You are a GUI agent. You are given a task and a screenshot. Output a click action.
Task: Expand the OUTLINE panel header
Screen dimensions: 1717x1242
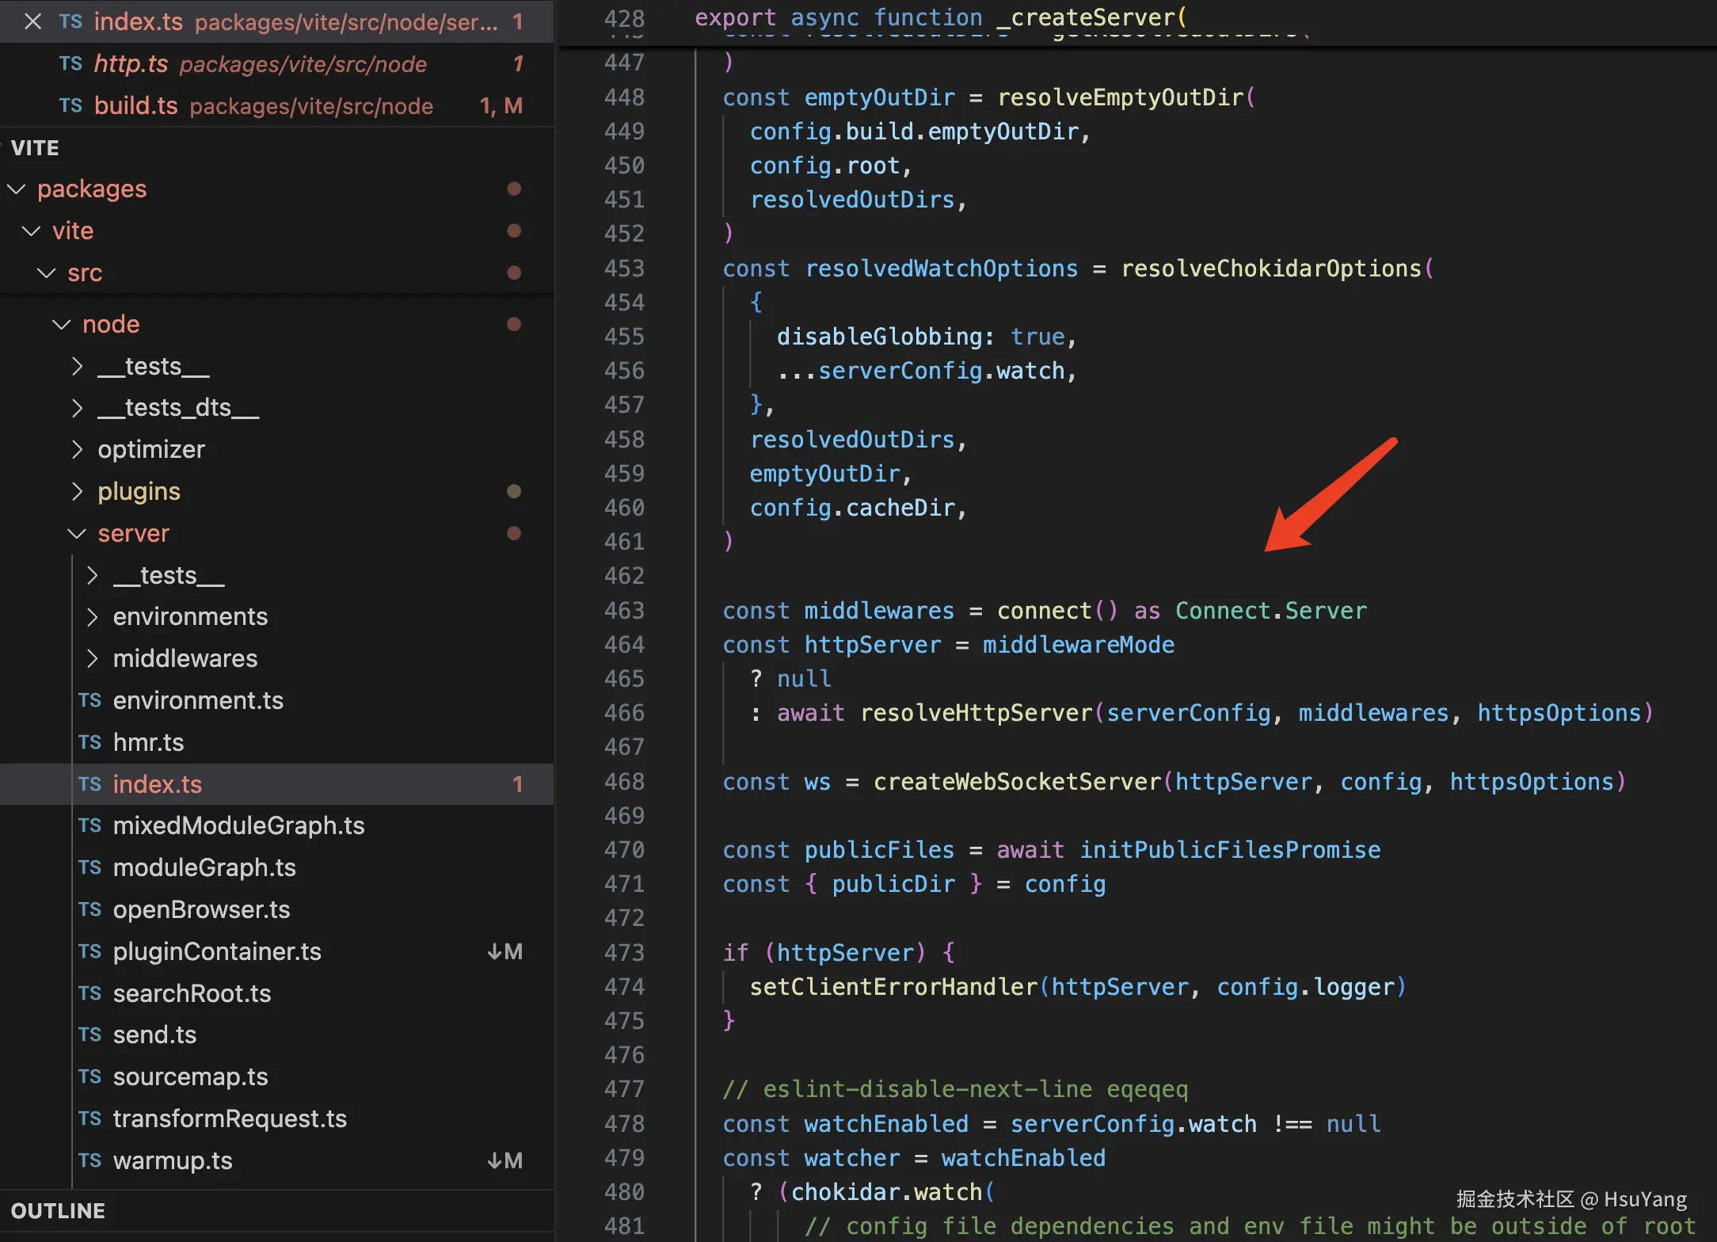coord(58,1210)
